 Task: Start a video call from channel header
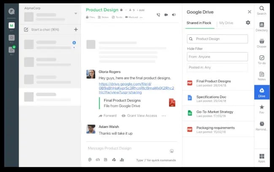[x=166, y=15]
